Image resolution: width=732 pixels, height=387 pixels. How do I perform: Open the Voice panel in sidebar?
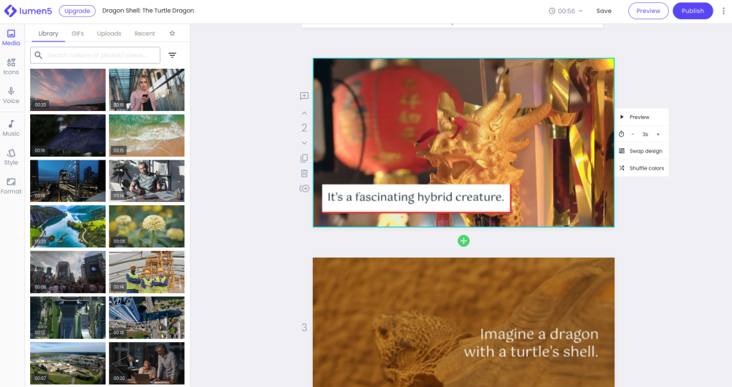pos(11,95)
